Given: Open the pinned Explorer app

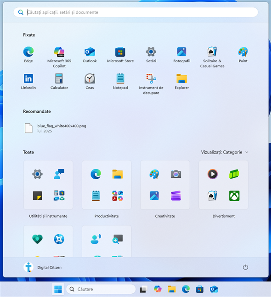Looking at the screenshot, I should (181, 82).
